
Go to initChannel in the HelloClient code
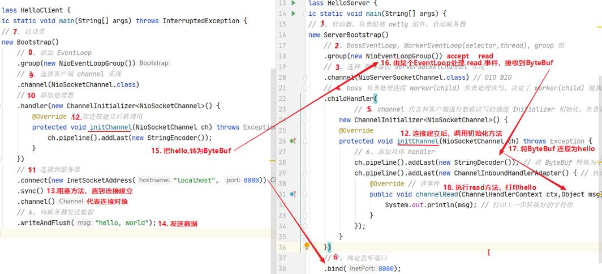pyautogui.click(x=110, y=127)
